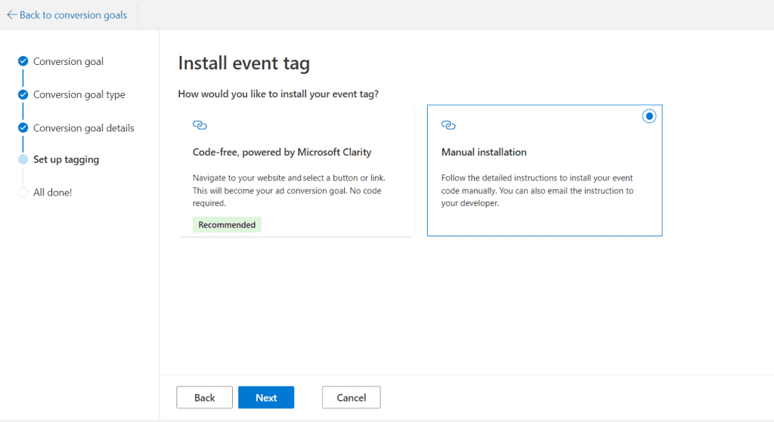774x422 pixels.
Task: Click the 'Navigate to your website' description
Action: pyautogui.click(x=289, y=190)
